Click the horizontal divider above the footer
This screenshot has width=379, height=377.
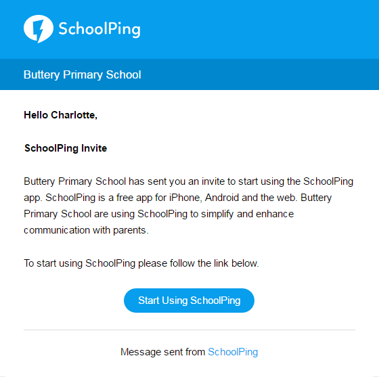(x=189, y=330)
